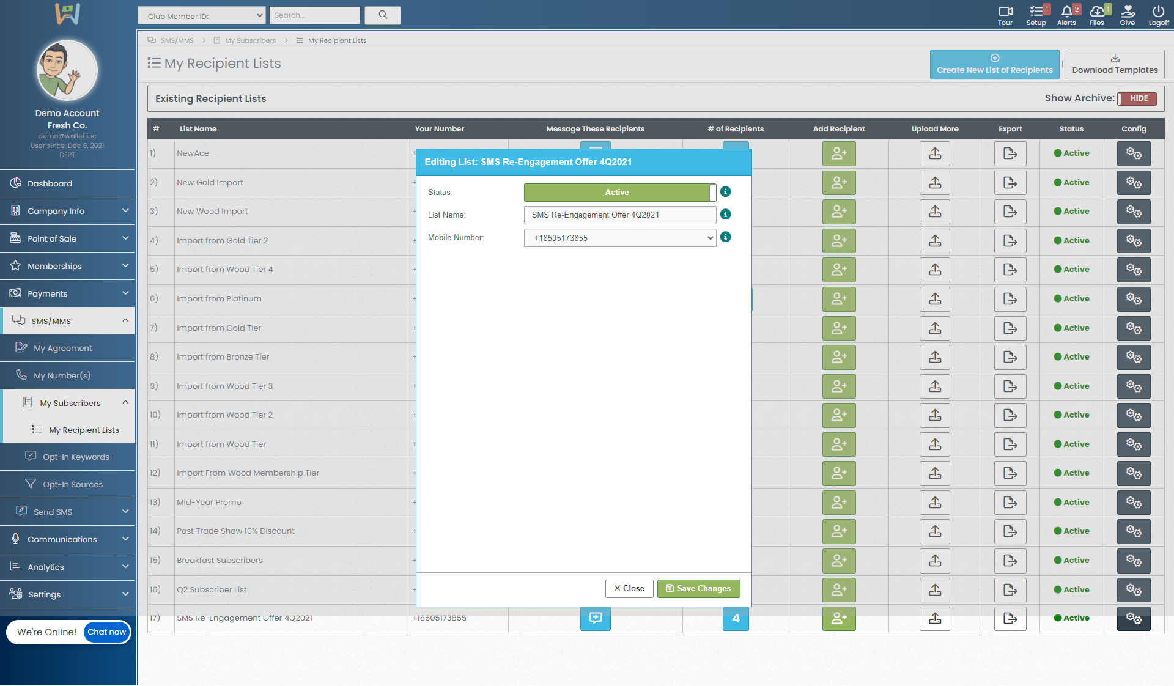Open the Club Member ID dropdown

201,16
